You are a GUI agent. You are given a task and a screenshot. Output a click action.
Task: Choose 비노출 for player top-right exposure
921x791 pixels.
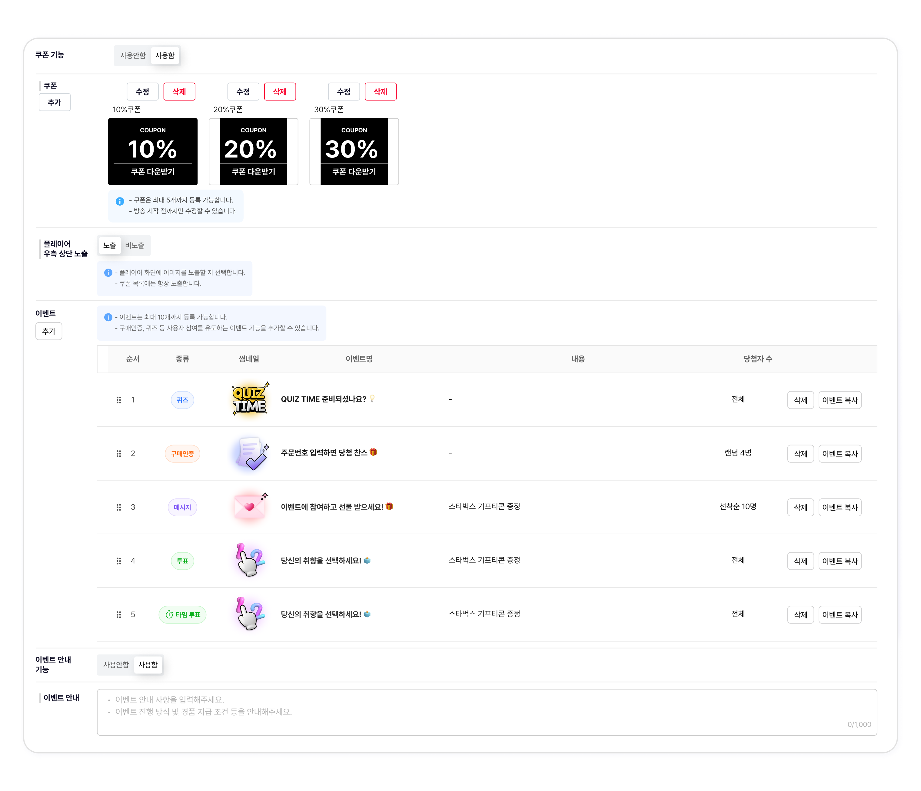click(135, 245)
